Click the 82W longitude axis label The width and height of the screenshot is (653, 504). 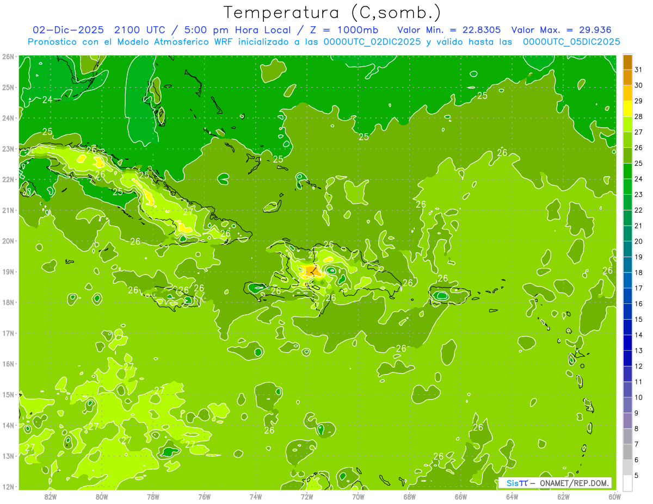tap(51, 496)
